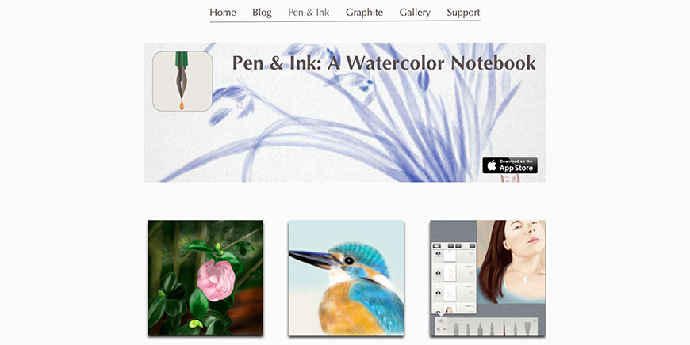Open the Gallery page

click(x=415, y=13)
